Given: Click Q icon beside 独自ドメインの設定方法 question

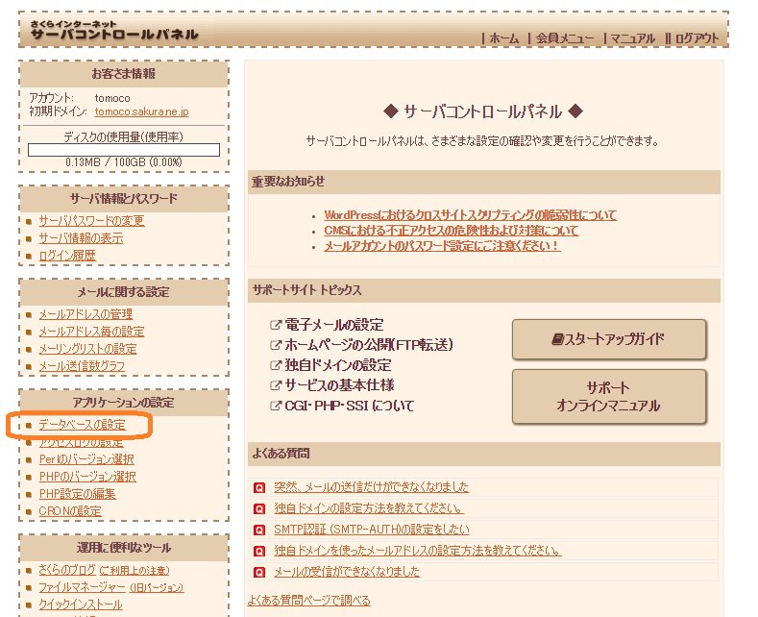Looking at the screenshot, I should (259, 508).
